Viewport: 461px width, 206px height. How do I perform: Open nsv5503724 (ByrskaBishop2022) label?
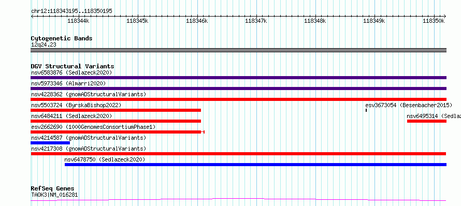pos(76,105)
